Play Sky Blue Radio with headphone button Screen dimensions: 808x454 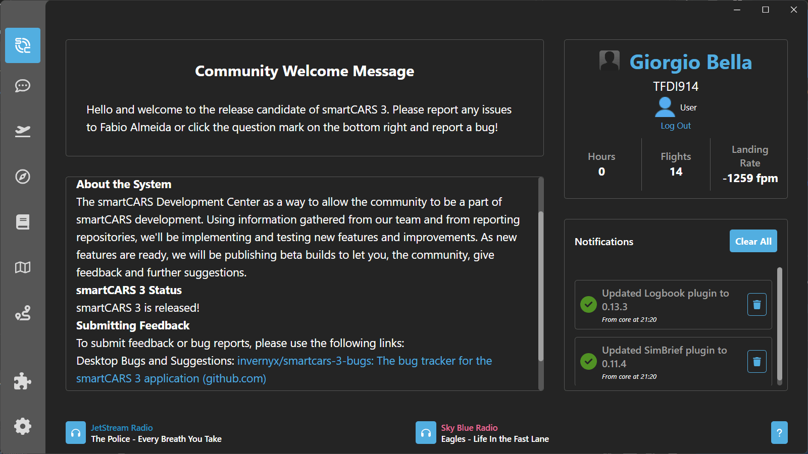coord(426,433)
